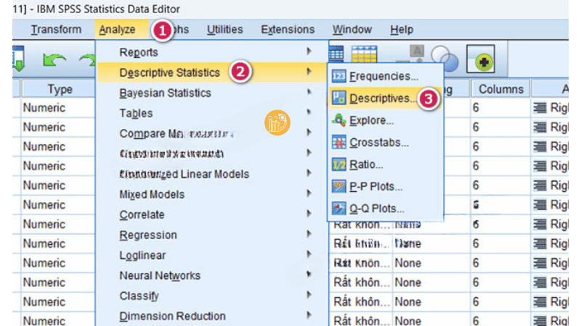Viewport: 581px width, 326px height.
Task: Open the Neural Networks submenu
Action: (212, 276)
